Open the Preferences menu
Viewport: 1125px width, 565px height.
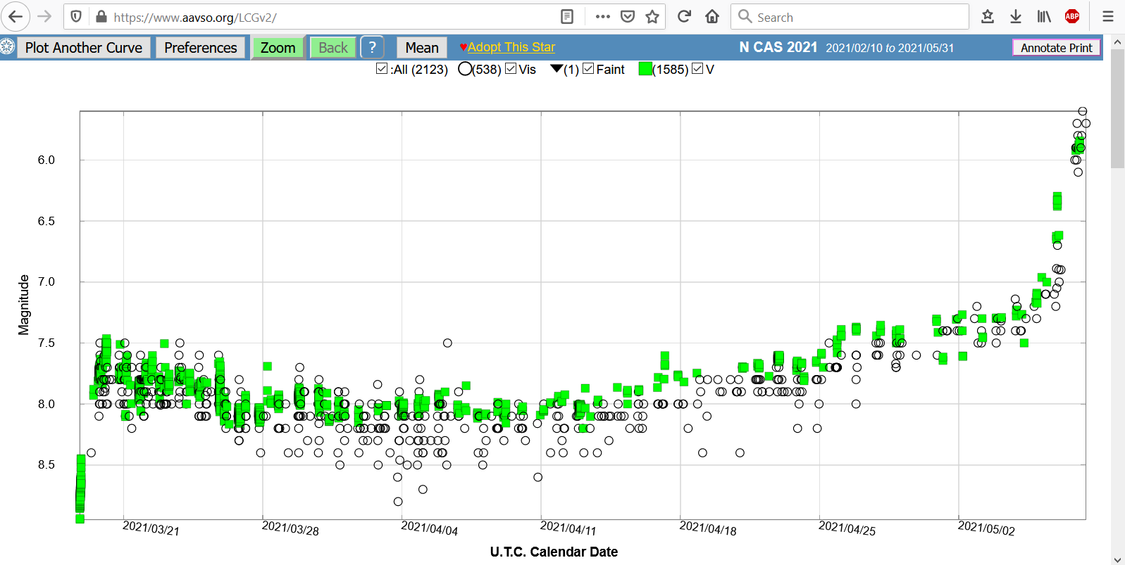click(200, 48)
